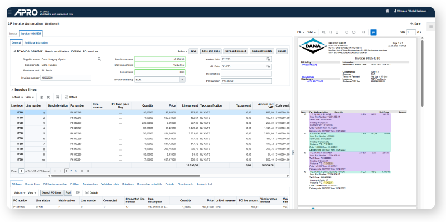
Task: Collapse the Invoice lines section
Action: tap(12, 90)
